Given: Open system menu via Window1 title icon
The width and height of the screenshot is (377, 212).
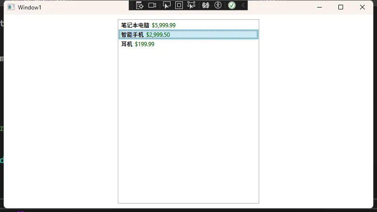Looking at the screenshot, I should 11,7.
